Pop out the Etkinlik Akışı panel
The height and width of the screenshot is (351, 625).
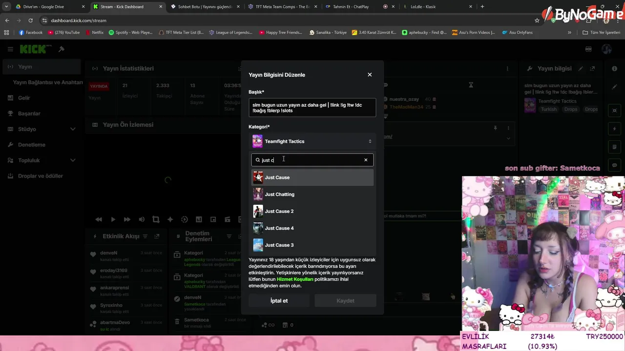[157, 236]
